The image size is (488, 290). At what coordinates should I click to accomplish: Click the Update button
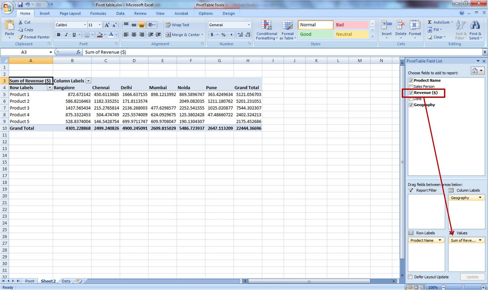tap(472, 277)
